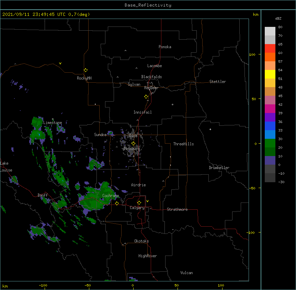The height and width of the screenshot is (290, 296).
Task: Click the yellow diamond marker below Cochrane
Action: point(117,203)
